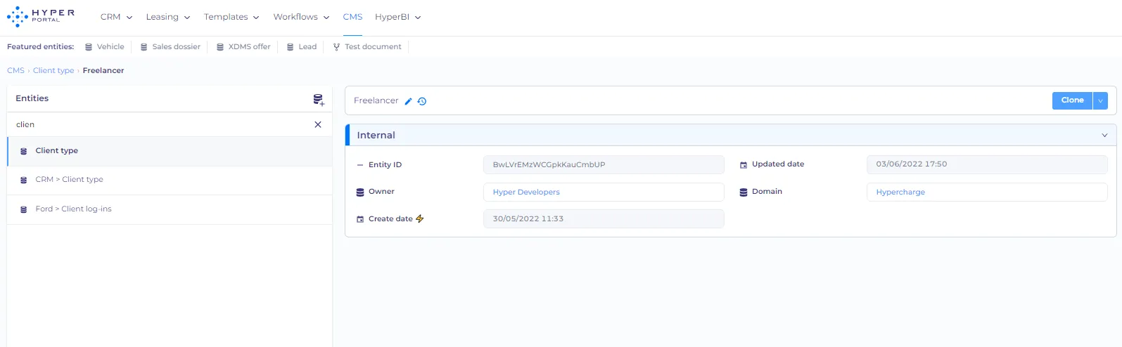1122x347 pixels.
Task: Click the icon beside Ford > Client log-ins
Action: click(x=24, y=209)
